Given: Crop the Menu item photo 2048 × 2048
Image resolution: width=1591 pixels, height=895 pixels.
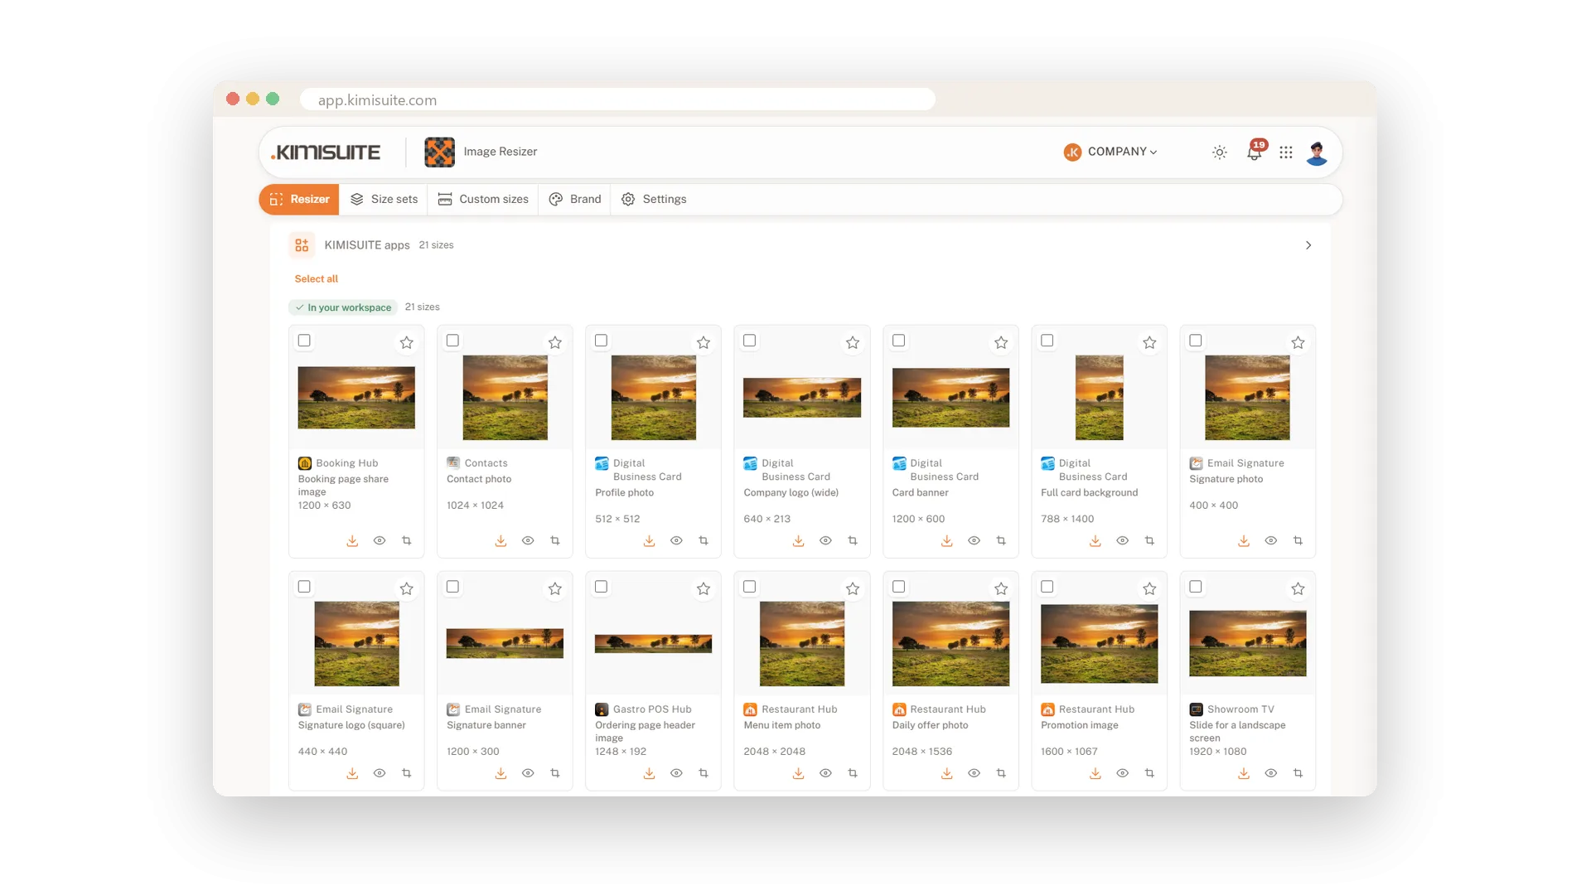Looking at the screenshot, I should (853, 773).
